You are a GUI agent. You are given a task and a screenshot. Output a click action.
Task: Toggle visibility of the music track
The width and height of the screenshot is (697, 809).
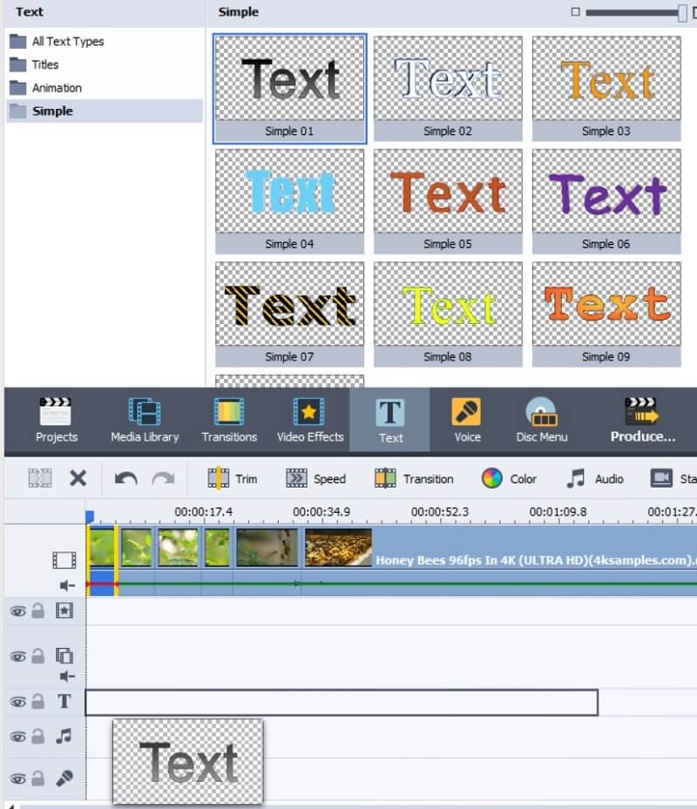[17, 737]
